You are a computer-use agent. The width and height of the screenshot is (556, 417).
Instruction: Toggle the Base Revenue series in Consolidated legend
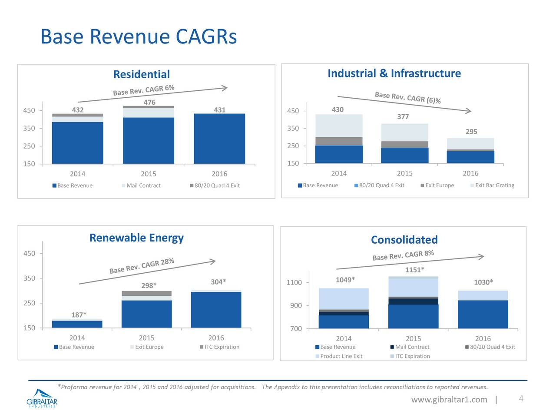[317, 347]
